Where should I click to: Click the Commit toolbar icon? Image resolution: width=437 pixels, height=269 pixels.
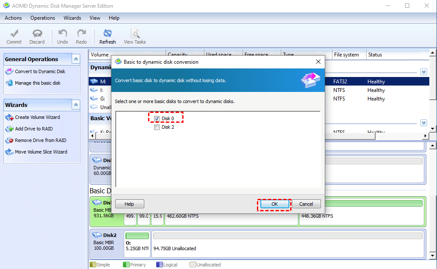tap(14, 34)
